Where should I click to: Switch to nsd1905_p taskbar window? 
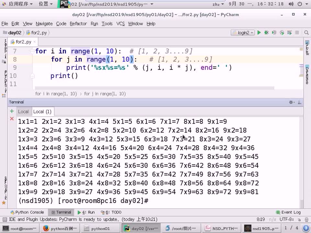262,228
